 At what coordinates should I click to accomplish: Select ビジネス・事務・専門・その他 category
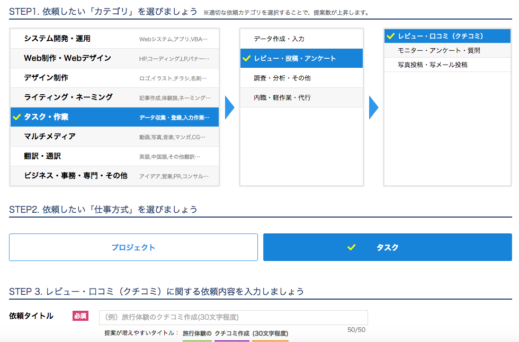coord(114,176)
